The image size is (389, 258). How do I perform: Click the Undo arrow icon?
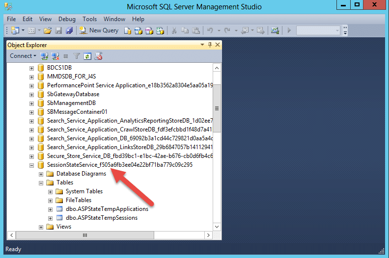pos(210,30)
